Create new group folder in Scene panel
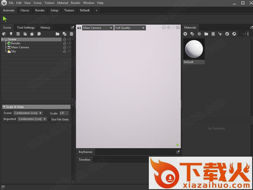This screenshot has width=253, height=190. click(x=57, y=34)
